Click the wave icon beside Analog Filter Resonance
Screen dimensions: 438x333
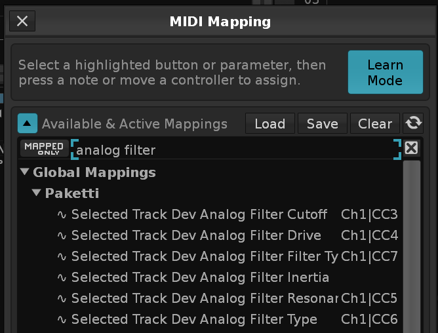tap(62, 298)
